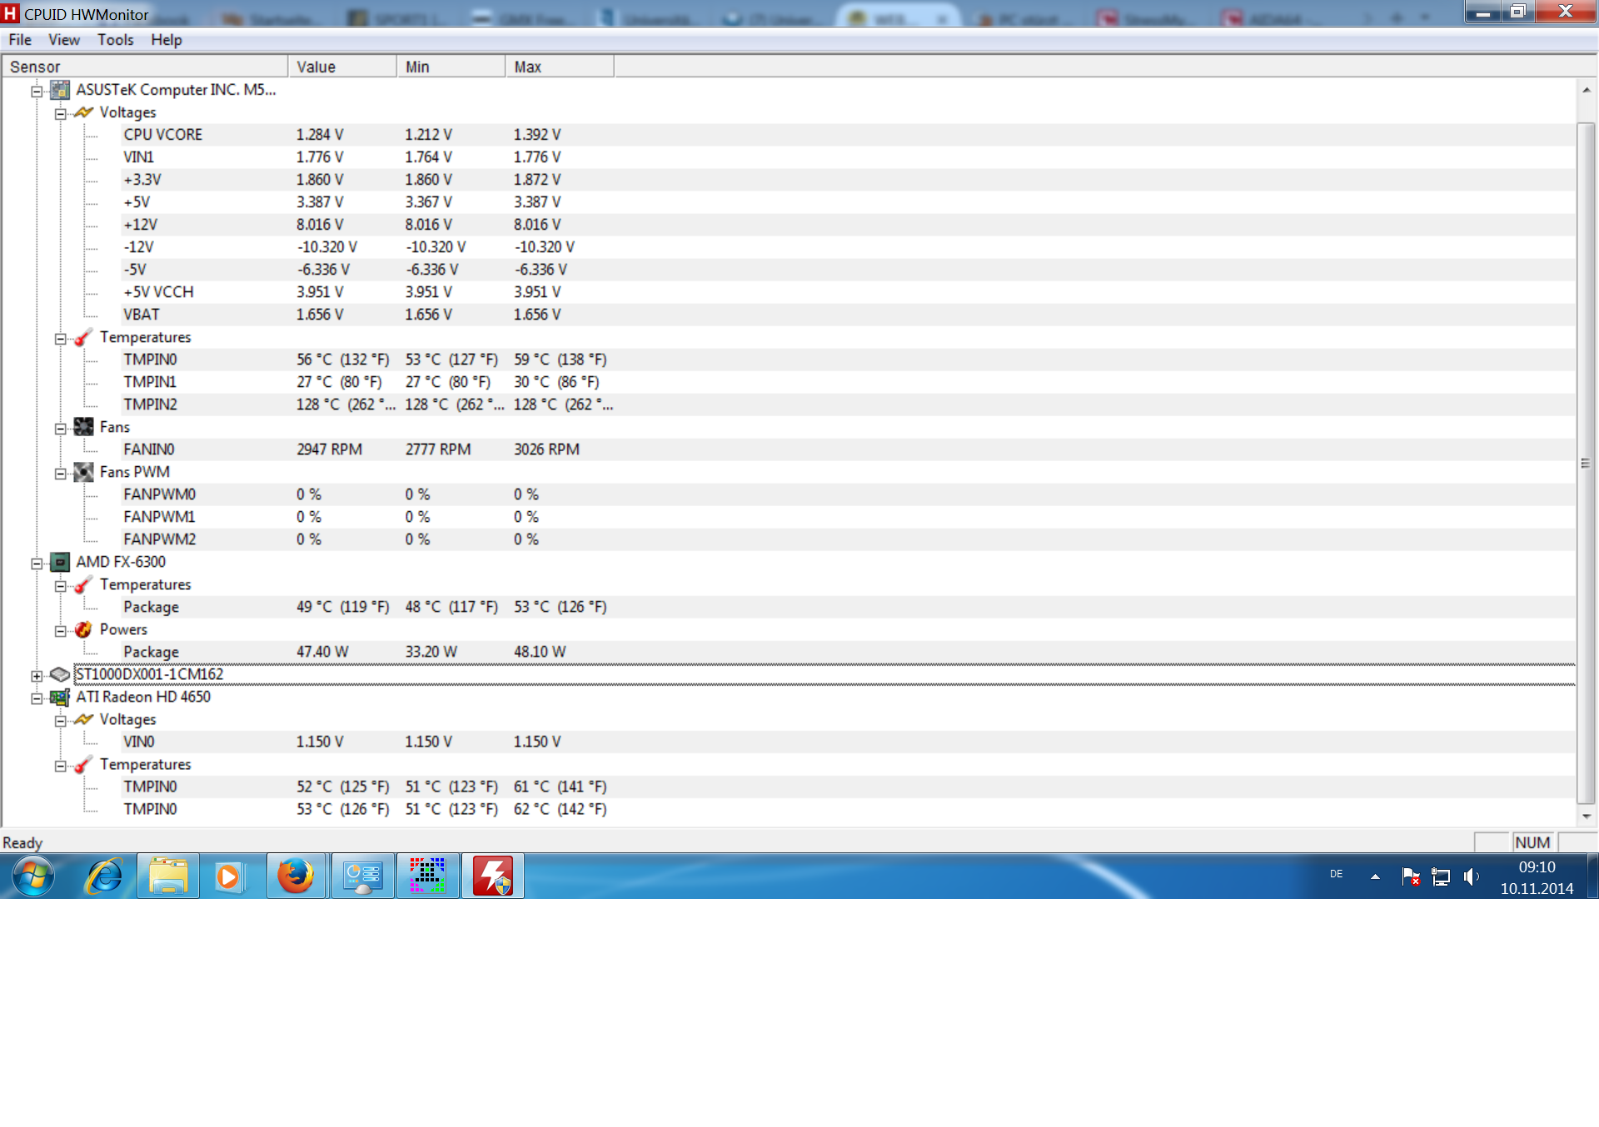Viewport: 1599px width, 1127px height.
Task: Select the CPU VCORE sensor row
Action: tap(163, 135)
